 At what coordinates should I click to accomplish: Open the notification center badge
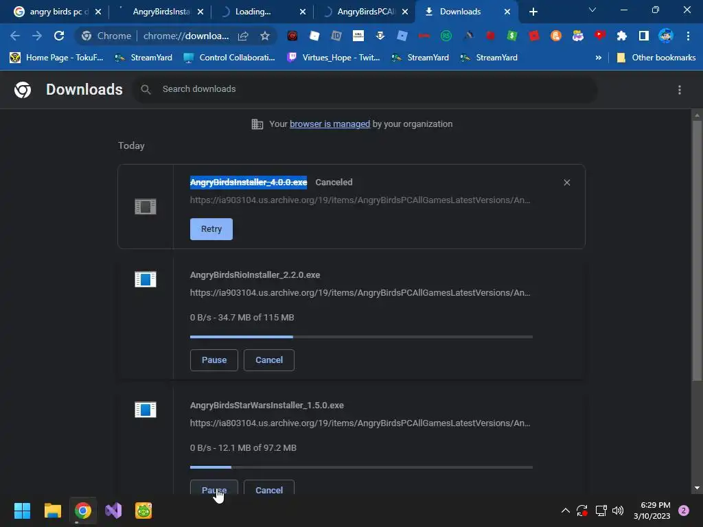[x=683, y=511]
